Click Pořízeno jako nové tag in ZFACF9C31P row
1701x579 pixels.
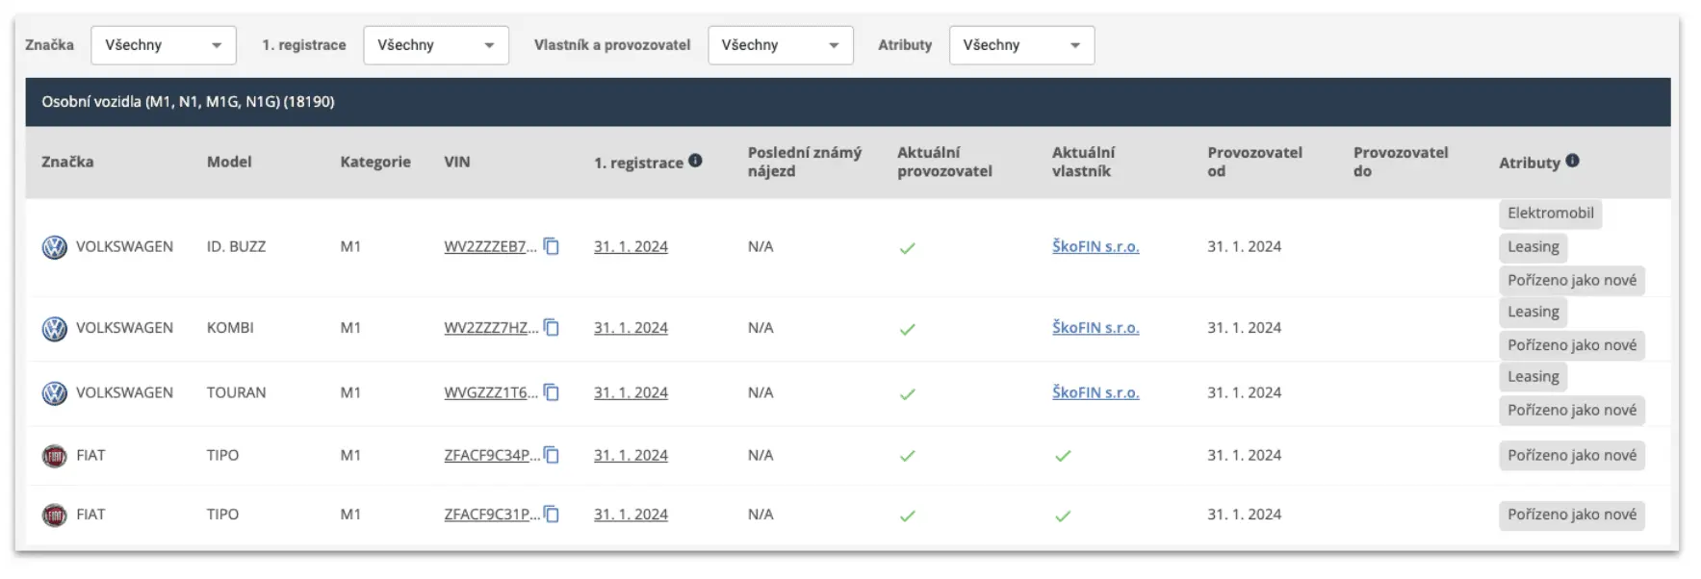[1572, 516]
